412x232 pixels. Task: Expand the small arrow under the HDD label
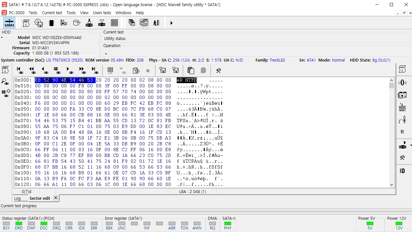(2, 38)
